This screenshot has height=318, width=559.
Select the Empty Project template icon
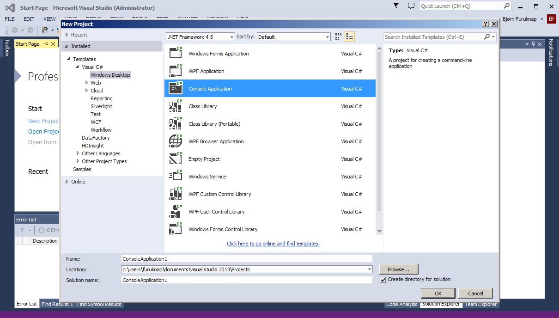pos(176,159)
